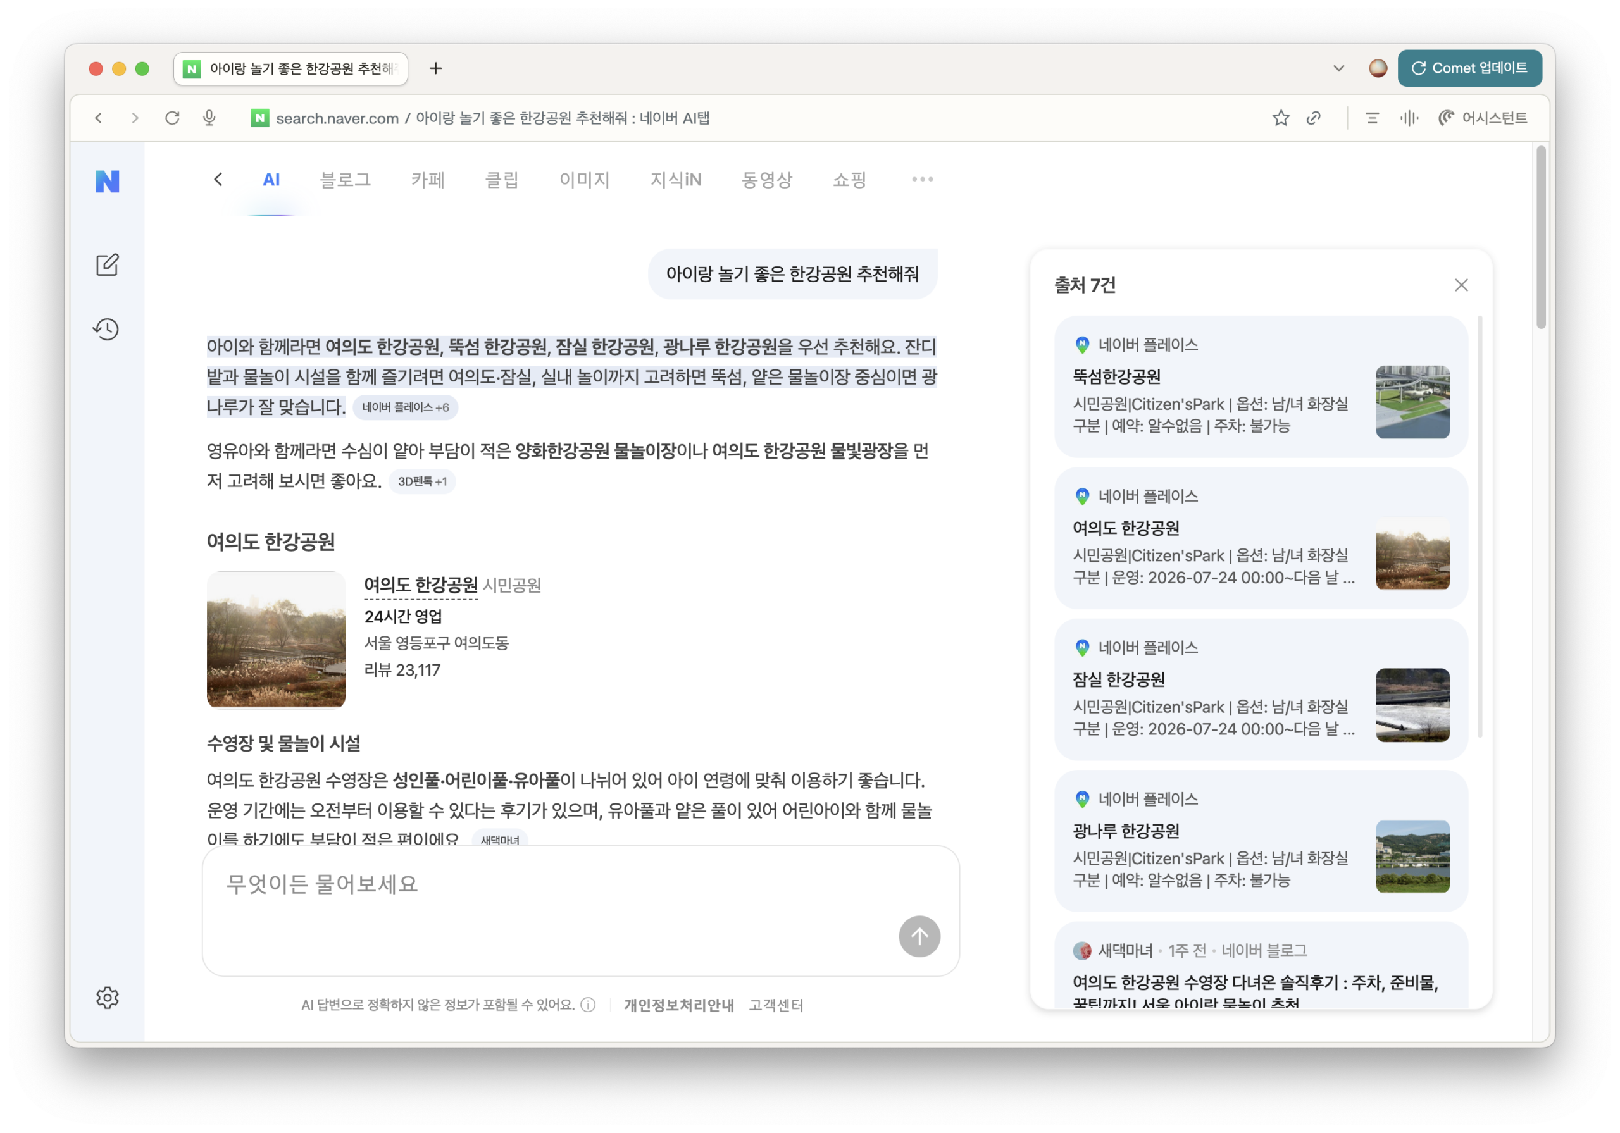This screenshot has width=1620, height=1133.
Task: Open the 개인정보처리안내 link
Action: click(679, 1005)
